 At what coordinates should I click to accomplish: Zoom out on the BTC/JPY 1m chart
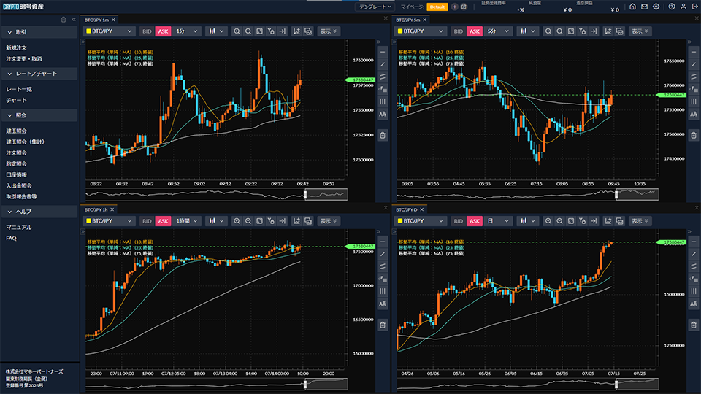point(248,31)
